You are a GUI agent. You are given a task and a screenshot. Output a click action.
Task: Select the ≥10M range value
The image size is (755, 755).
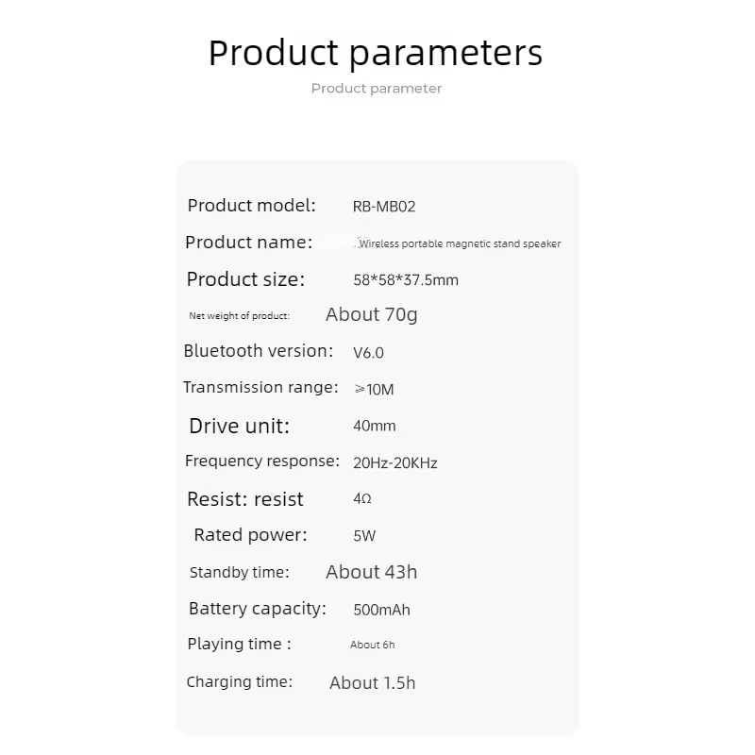(374, 390)
